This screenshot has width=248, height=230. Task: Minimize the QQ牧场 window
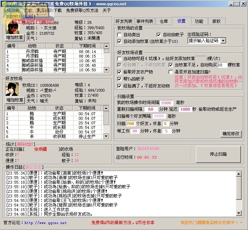tap(231, 4)
